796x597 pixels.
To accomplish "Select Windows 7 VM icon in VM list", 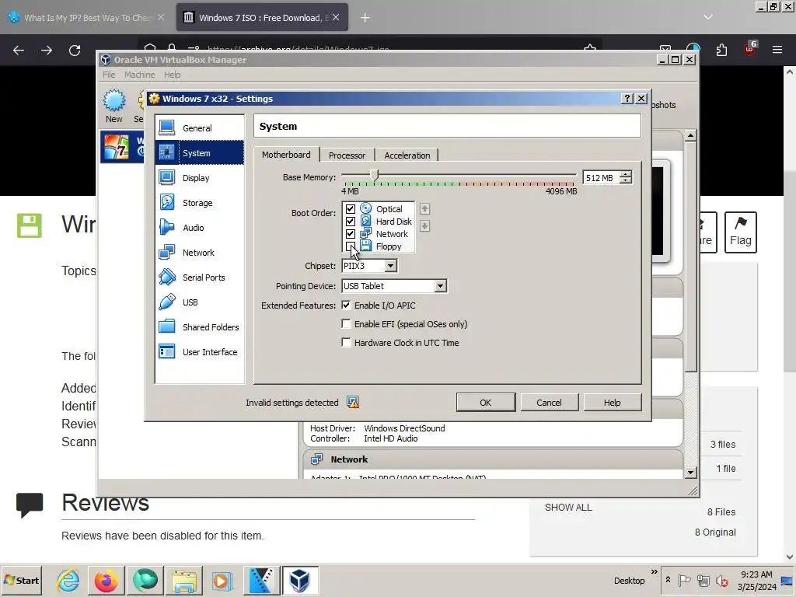I will tap(117, 147).
